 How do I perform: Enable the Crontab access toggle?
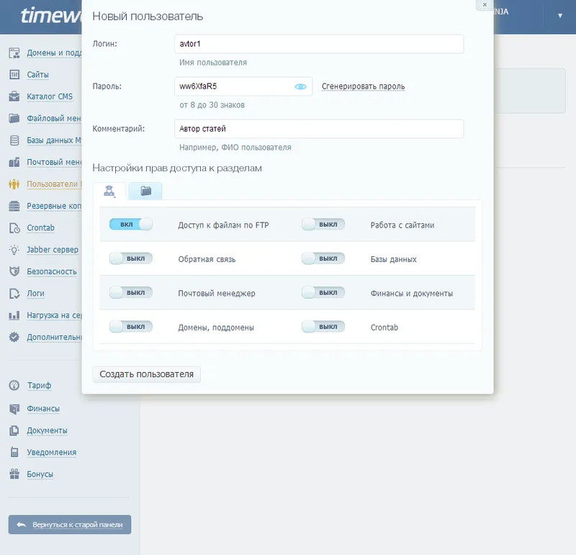coord(323,327)
